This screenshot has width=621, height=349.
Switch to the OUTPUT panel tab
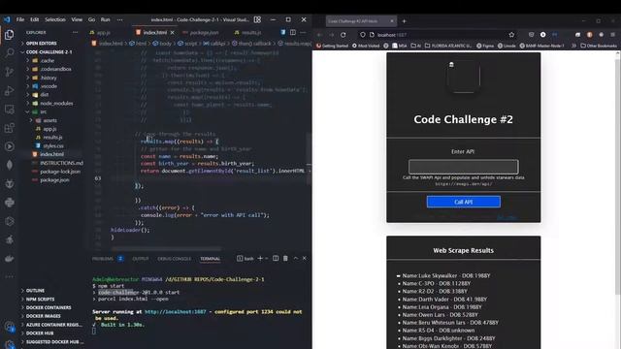pyautogui.click(x=141, y=259)
